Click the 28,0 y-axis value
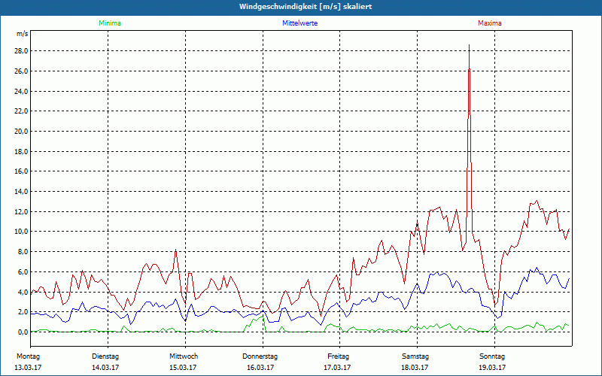This screenshot has height=376, width=602. click(x=21, y=51)
